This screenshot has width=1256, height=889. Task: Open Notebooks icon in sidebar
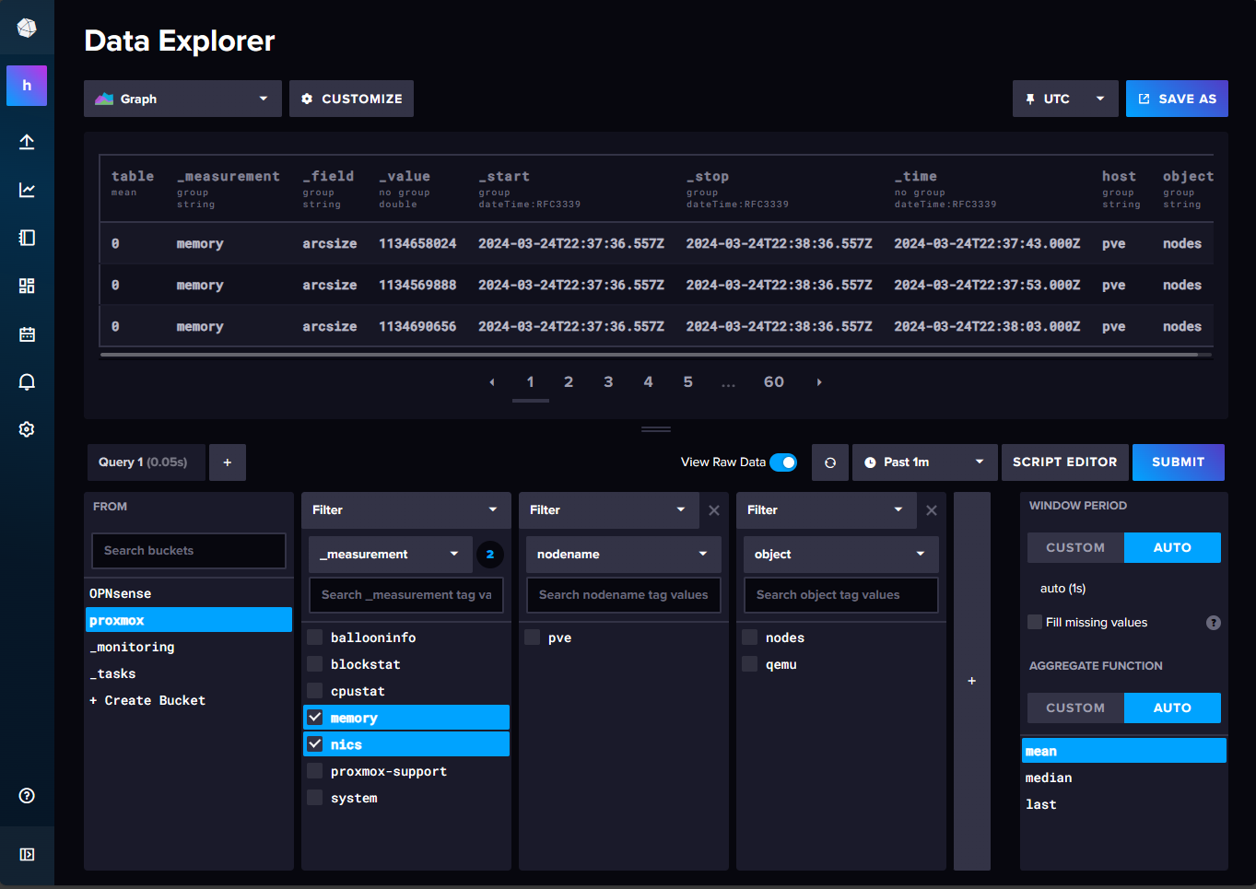[27, 238]
